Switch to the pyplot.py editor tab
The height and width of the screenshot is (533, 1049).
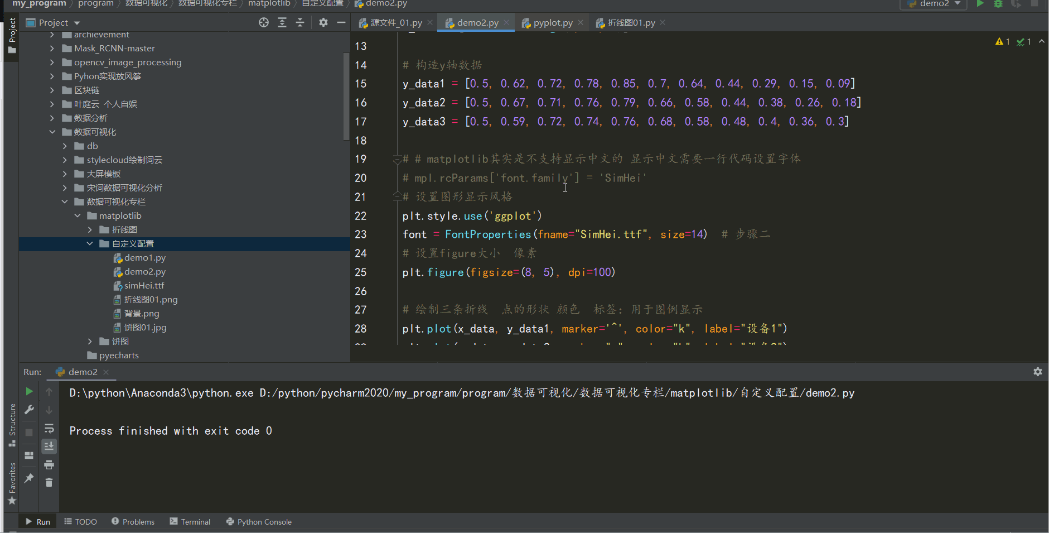(552, 23)
